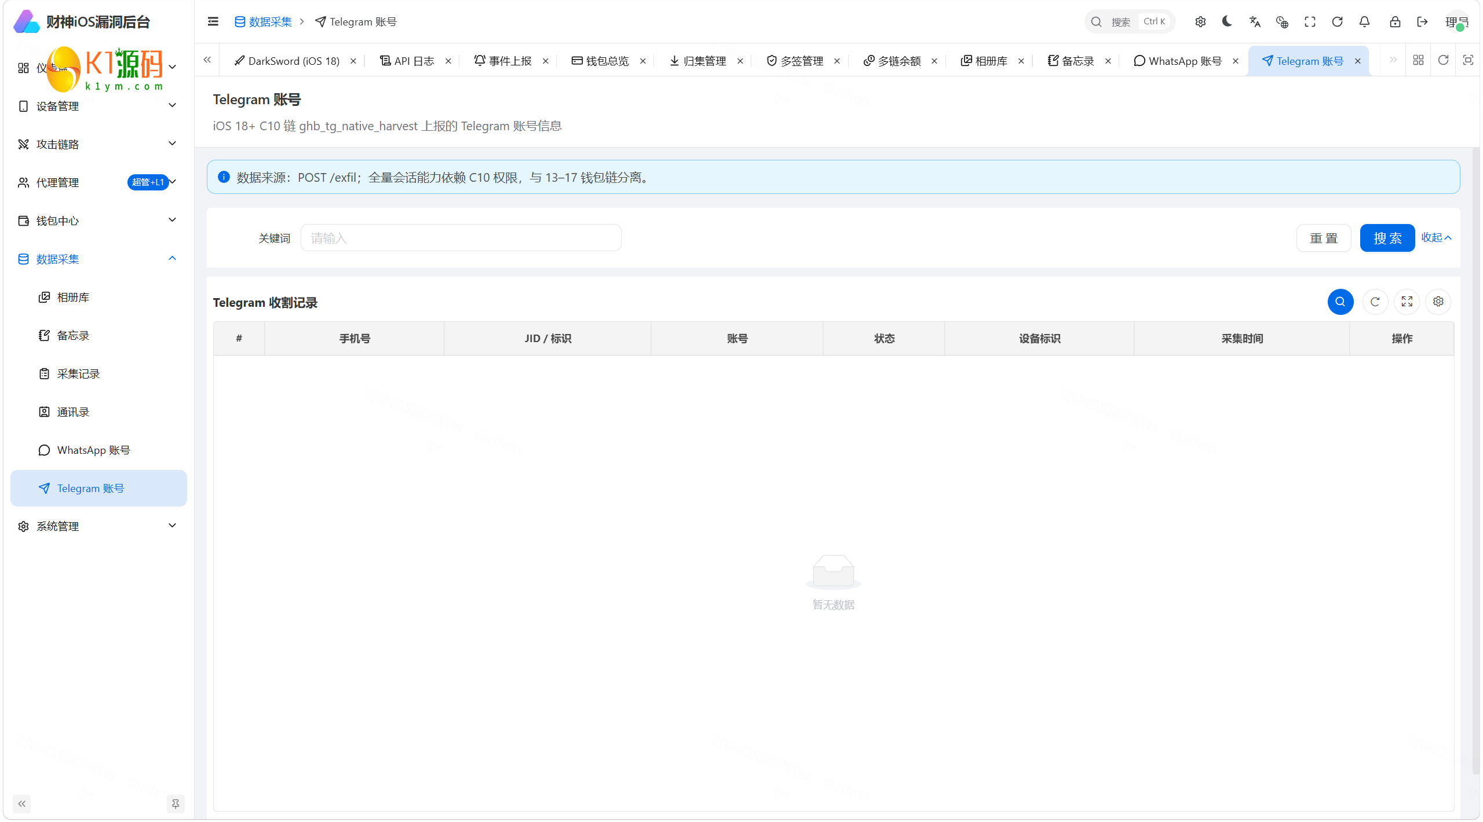Switch to the API 日志 tab

click(x=407, y=61)
